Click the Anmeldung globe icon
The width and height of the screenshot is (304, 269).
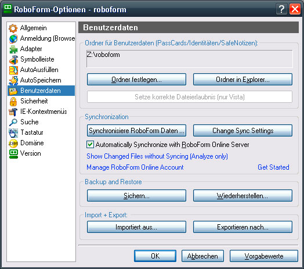[x=13, y=39]
